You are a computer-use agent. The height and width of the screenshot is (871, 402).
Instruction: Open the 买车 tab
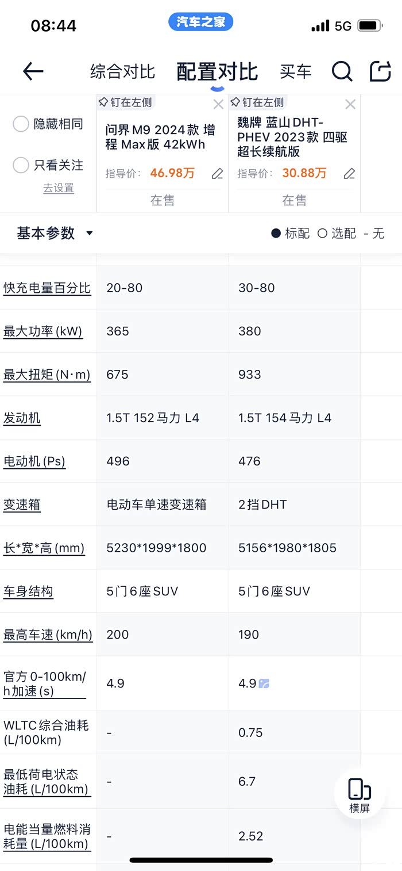(x=296, y=72)
